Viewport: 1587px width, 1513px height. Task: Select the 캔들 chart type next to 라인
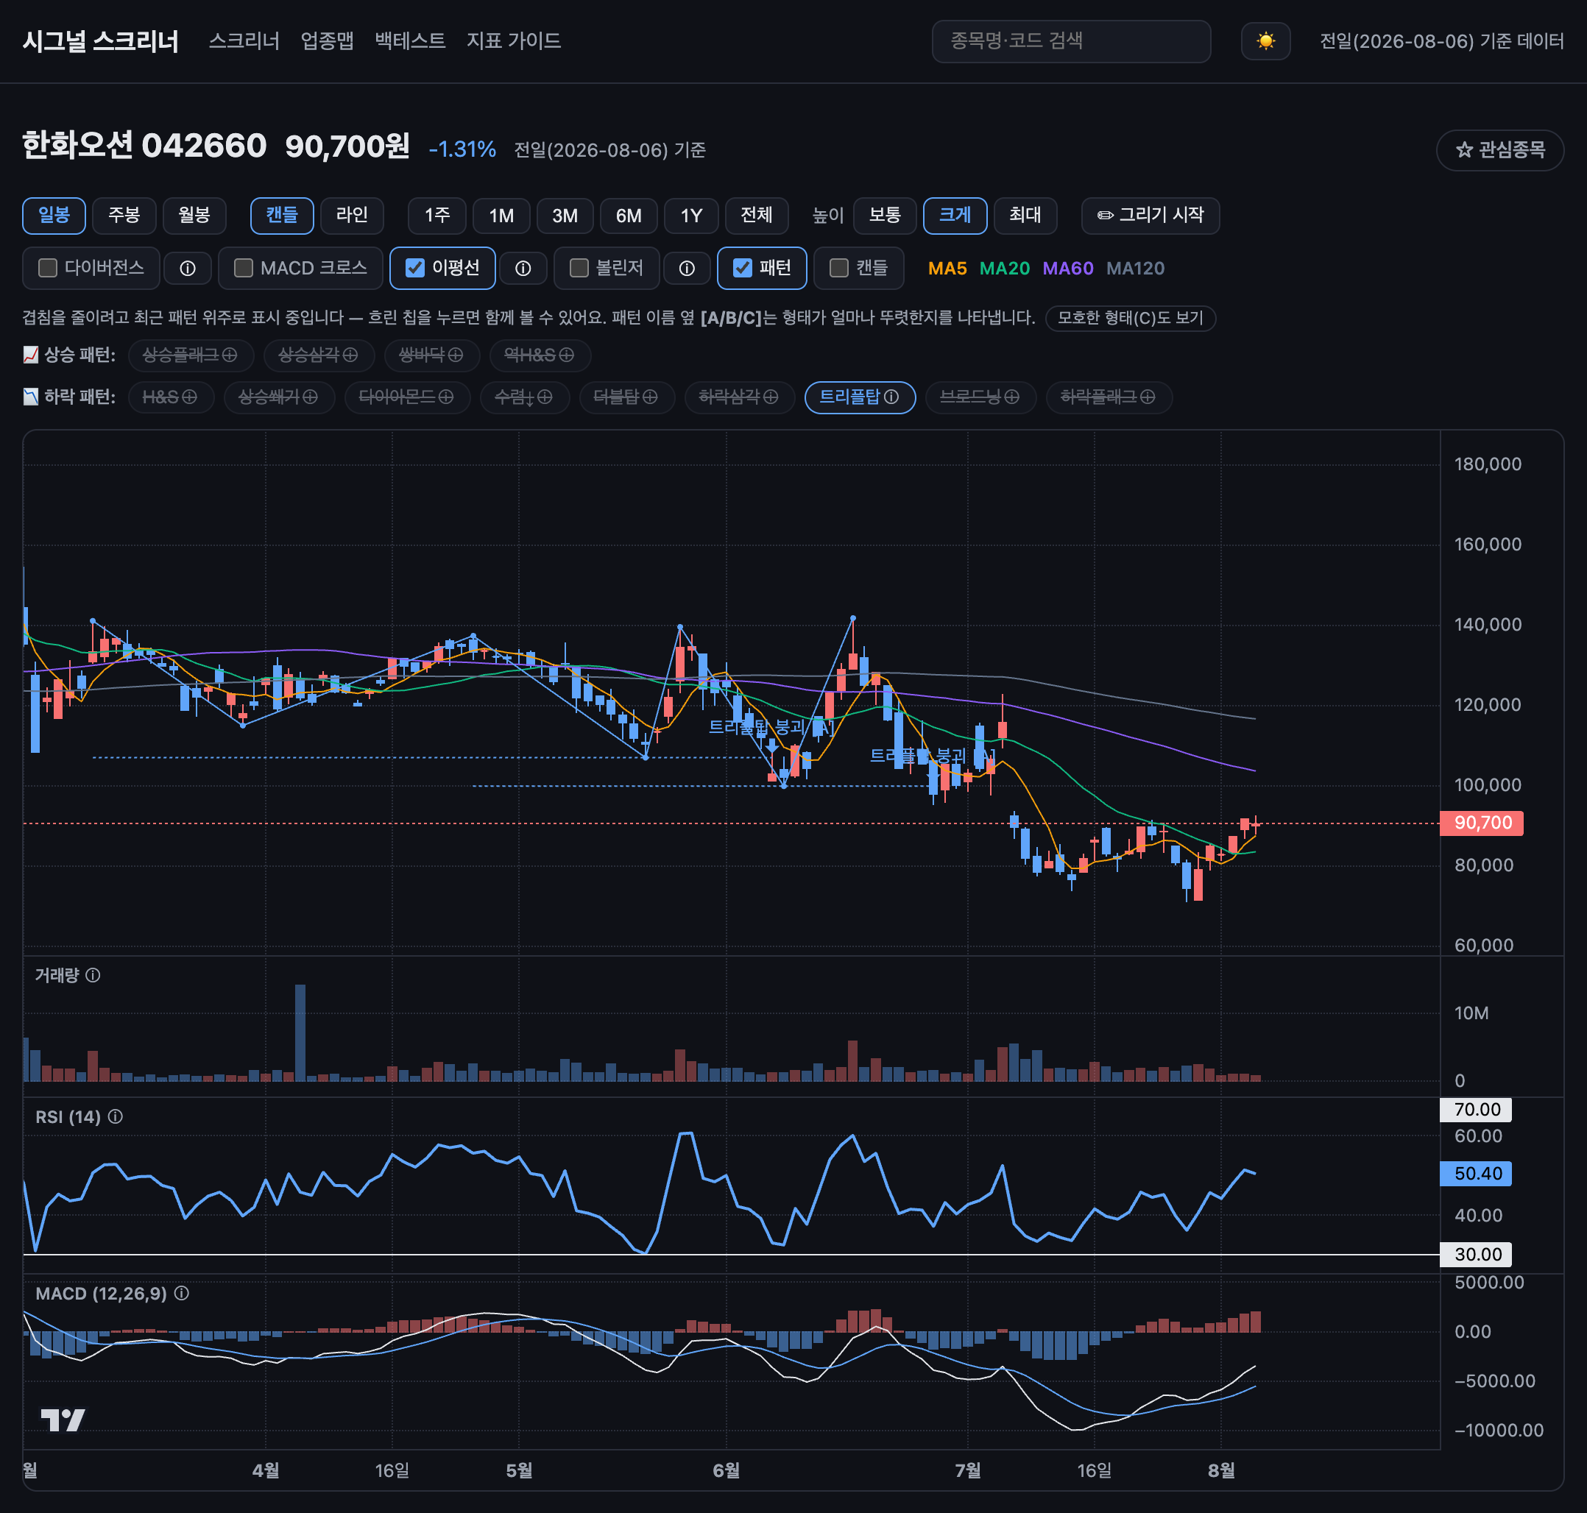coord(283,216)
